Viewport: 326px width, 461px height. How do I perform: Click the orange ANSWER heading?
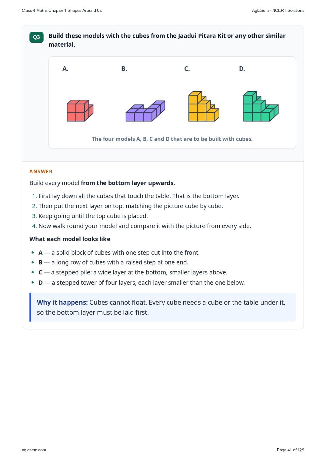point(41,171)
